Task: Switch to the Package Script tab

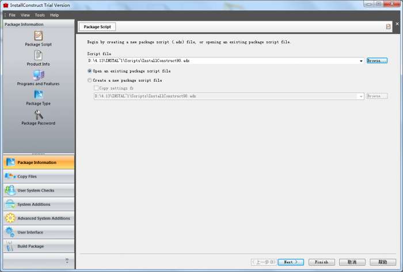Action: tap(97, 26)
